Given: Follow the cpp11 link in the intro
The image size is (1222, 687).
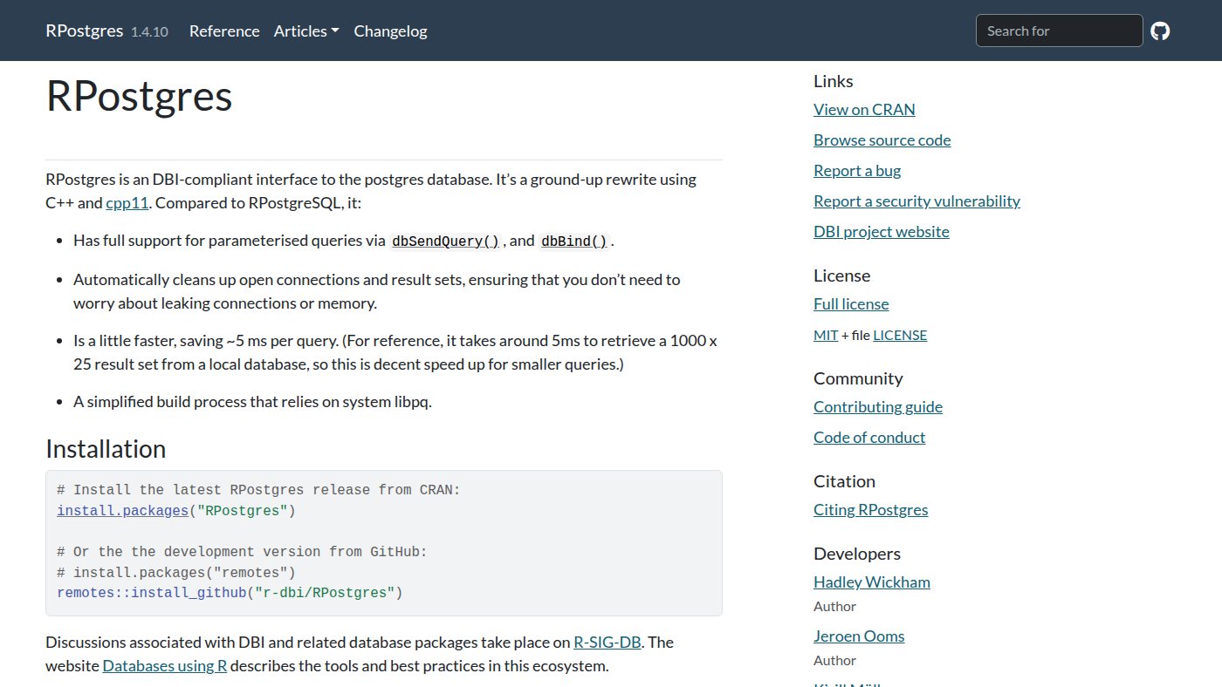Looking at the screenshot, I should [x=127, y=203].
